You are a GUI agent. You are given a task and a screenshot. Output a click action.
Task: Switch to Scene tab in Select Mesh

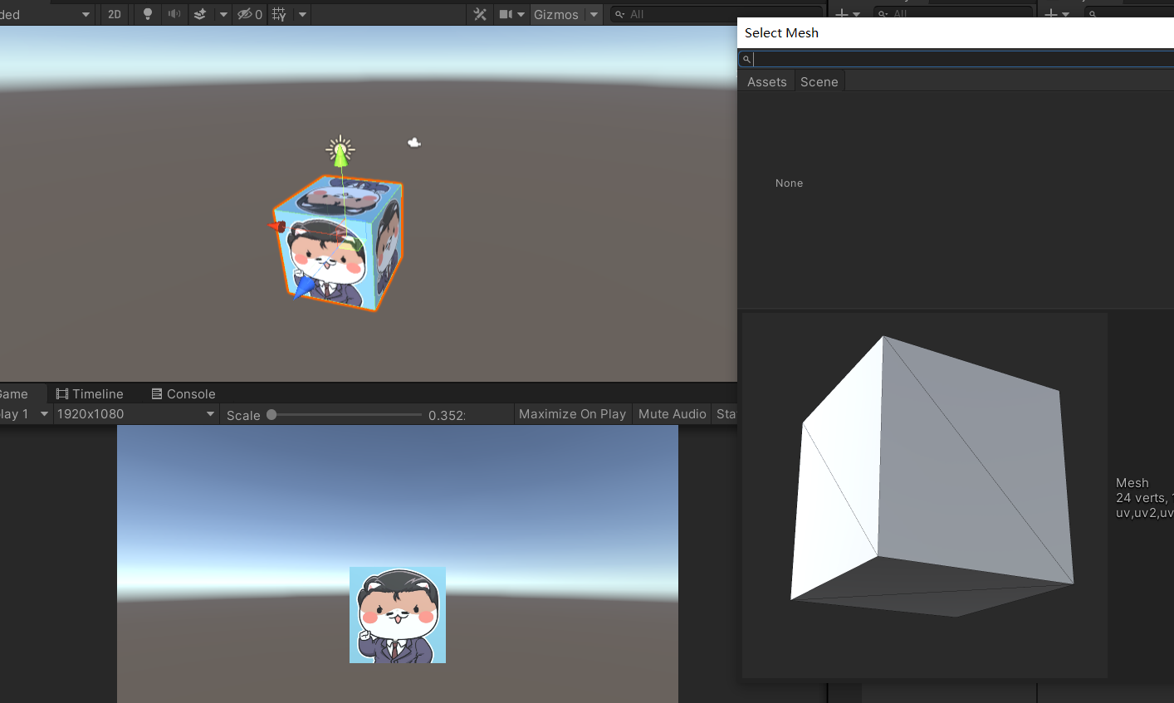[819, 81]
